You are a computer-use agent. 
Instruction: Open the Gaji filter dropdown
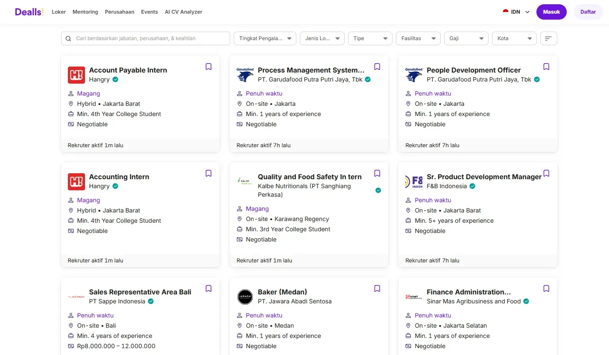point(466,38)
